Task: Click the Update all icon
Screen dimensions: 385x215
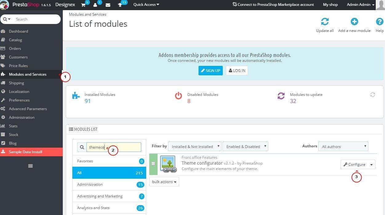Action: pos(325,22)
